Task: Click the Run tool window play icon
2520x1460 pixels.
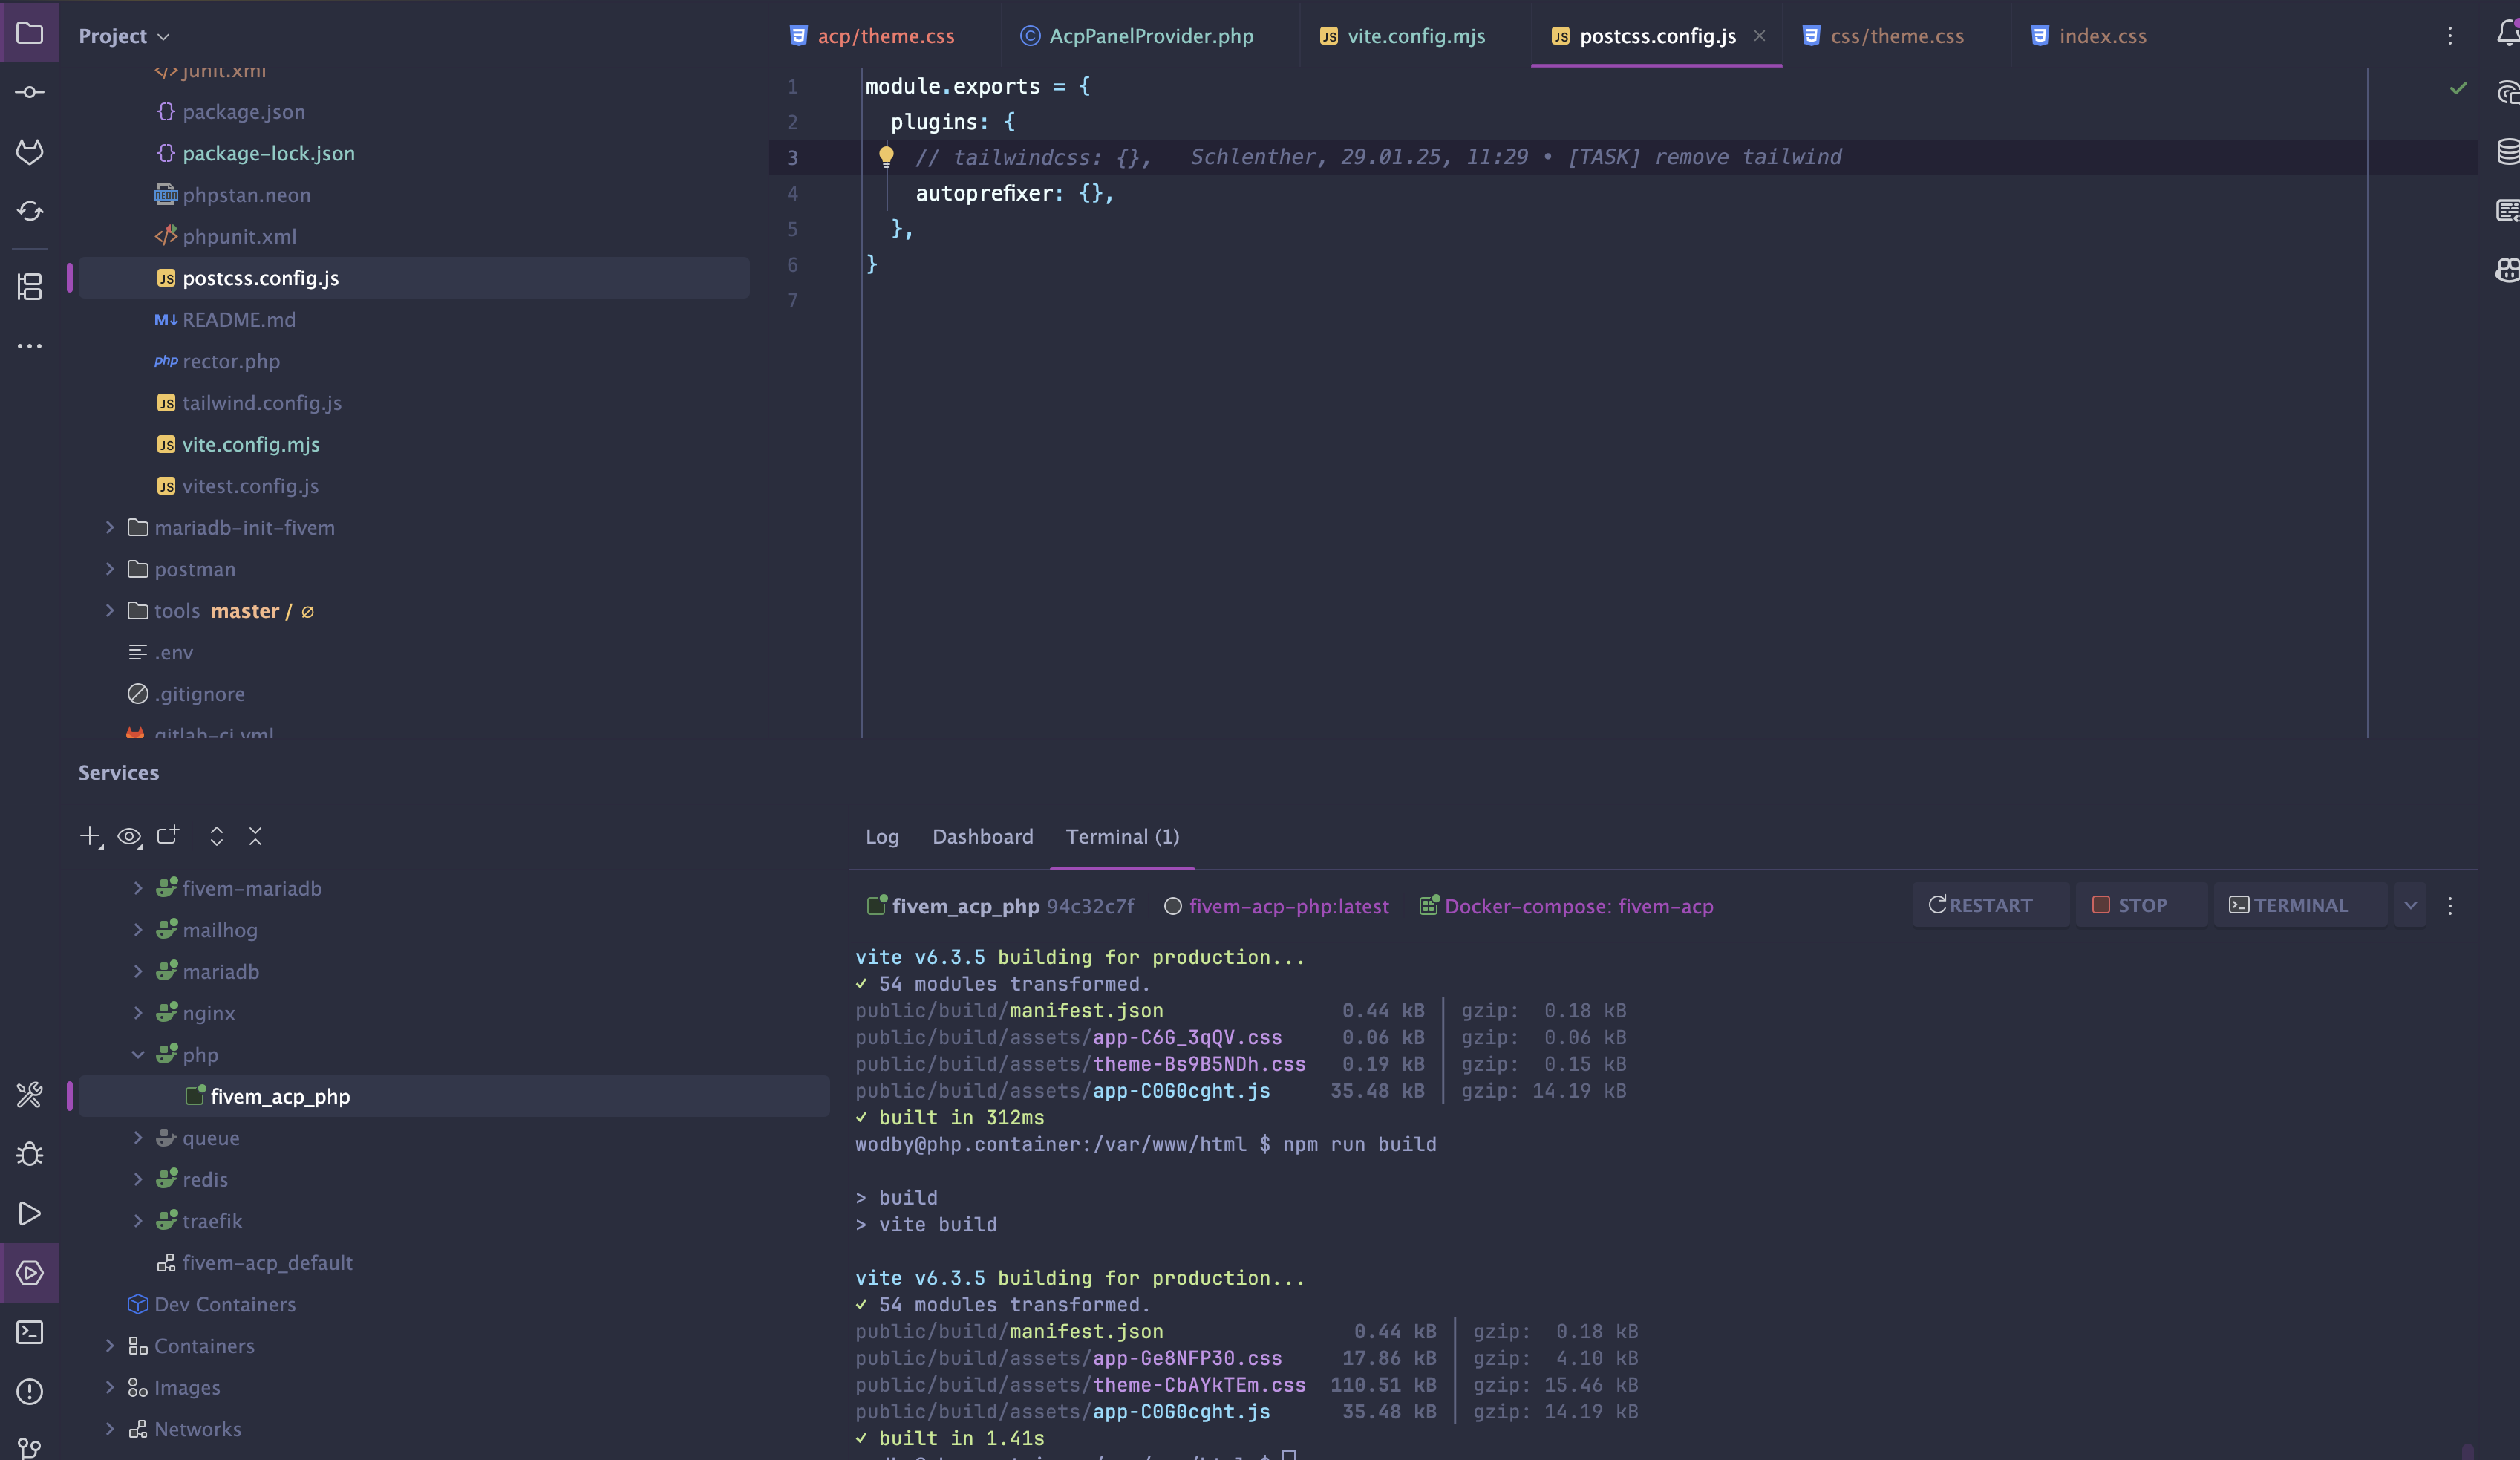Action: 30,1214
